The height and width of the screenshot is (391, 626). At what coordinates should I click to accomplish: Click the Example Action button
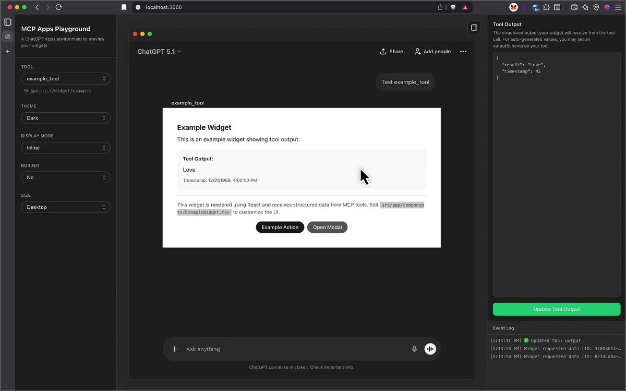pos(280,227)
